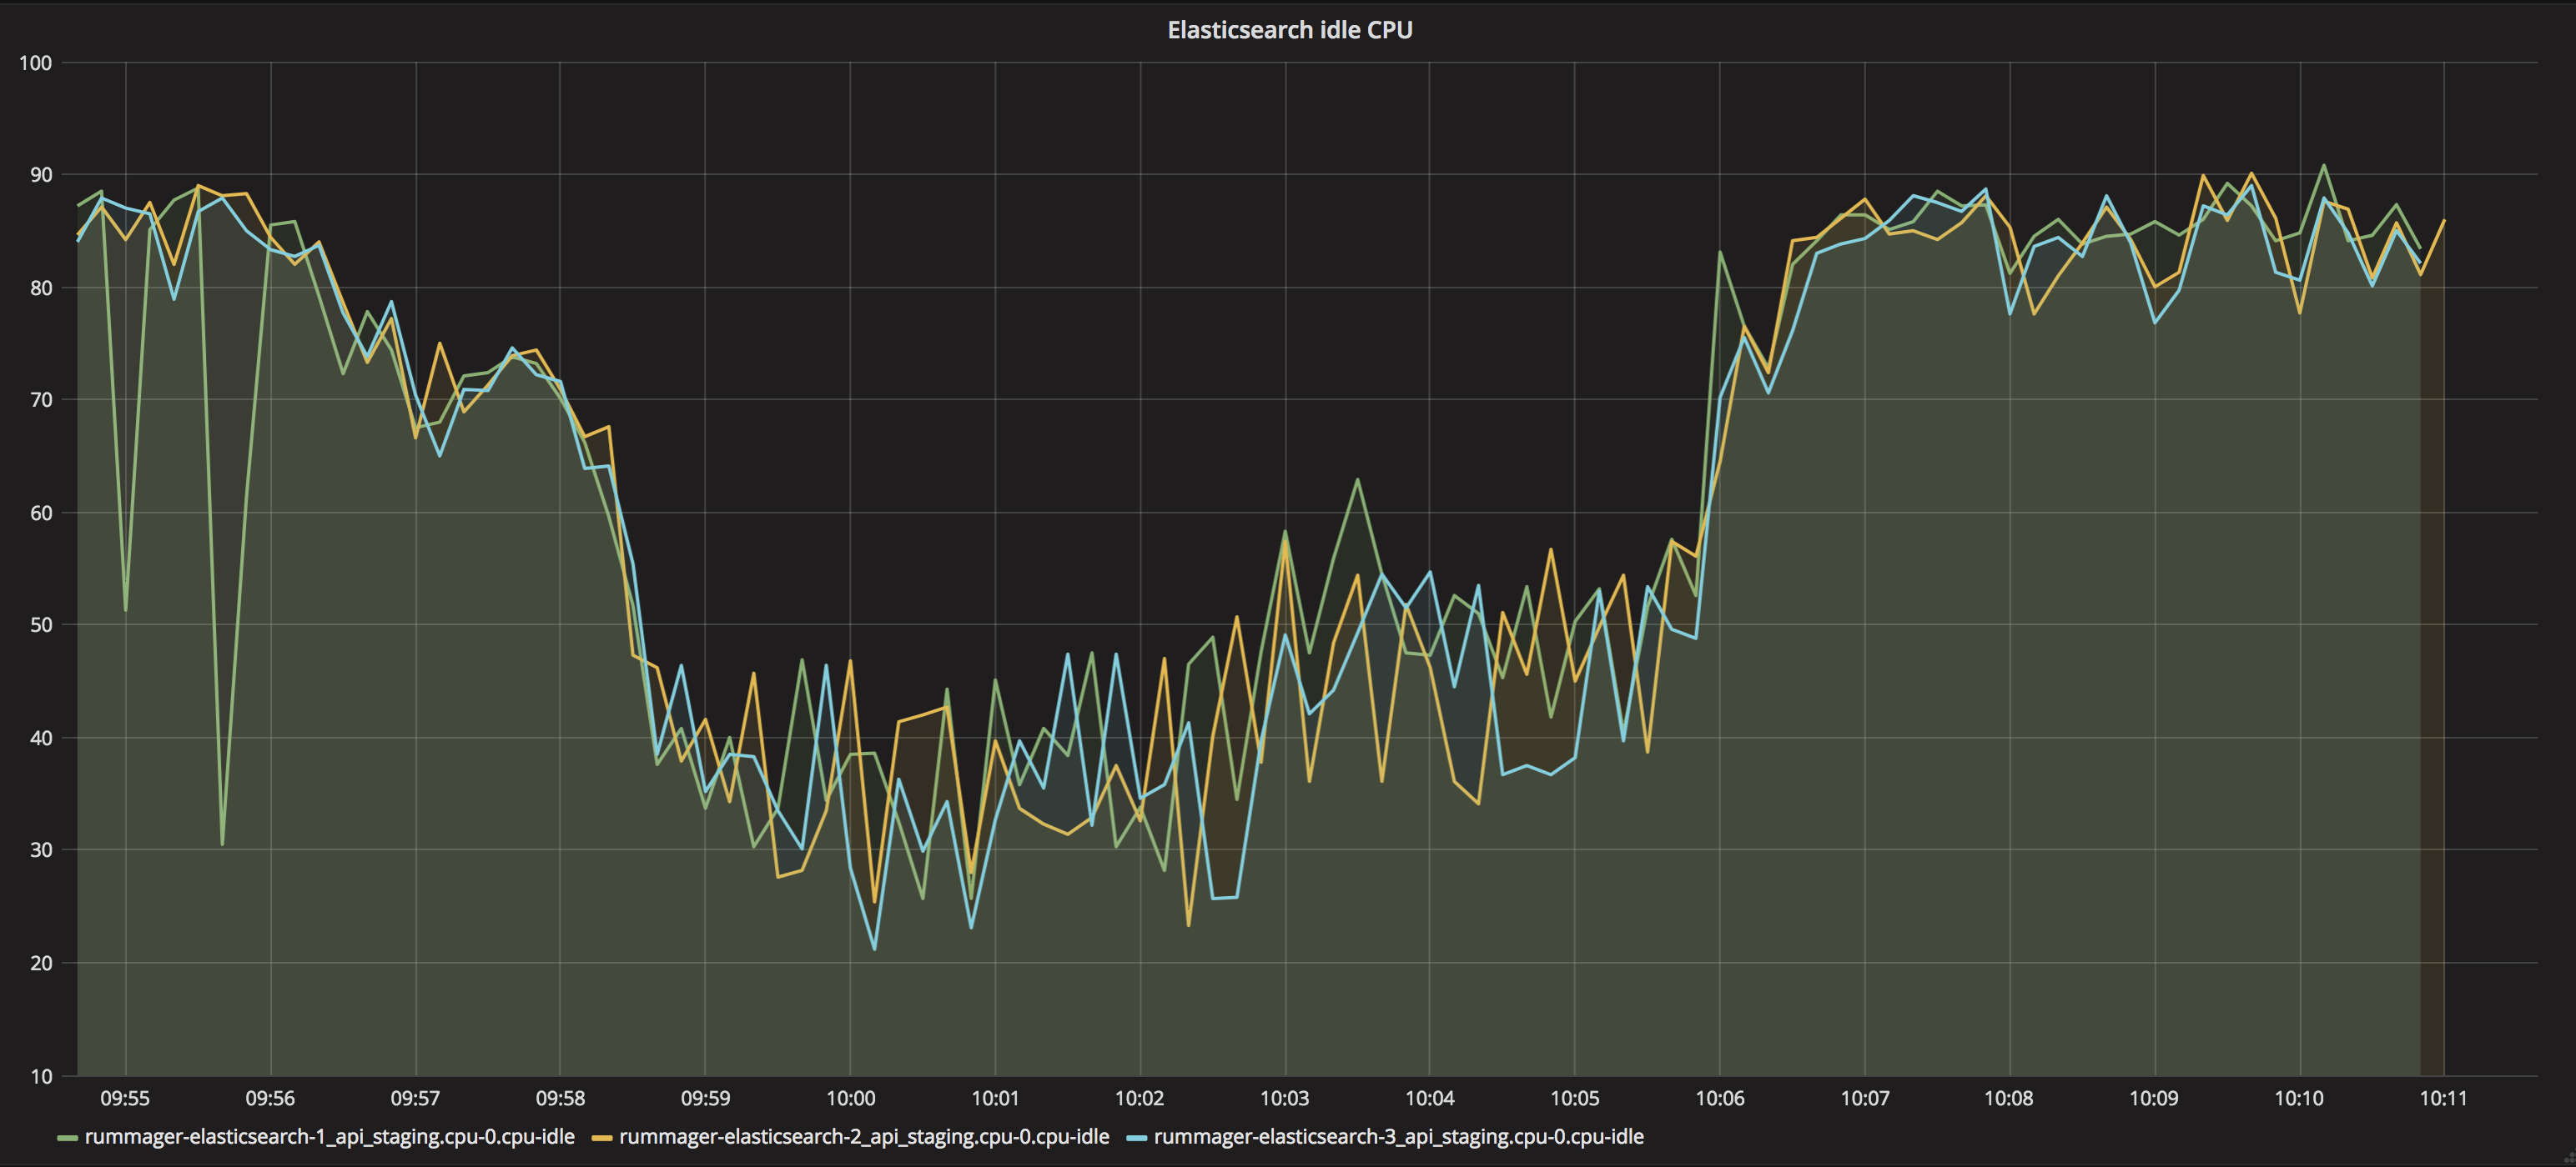Click the green spike near 91 after 10:10

point(2323,166)
